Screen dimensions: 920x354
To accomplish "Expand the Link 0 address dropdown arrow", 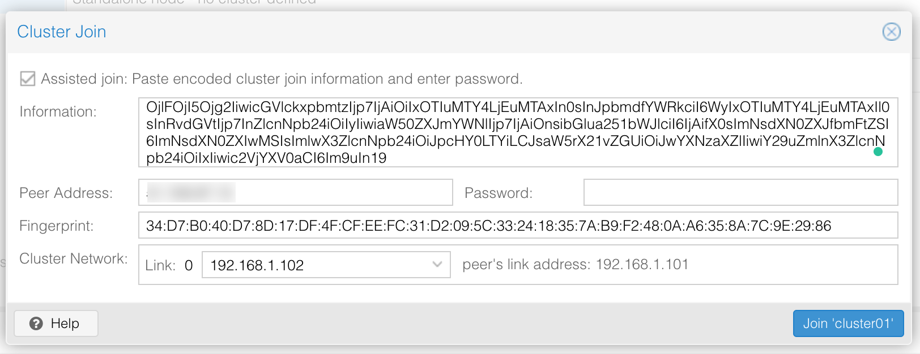I will tap(437, 265).
